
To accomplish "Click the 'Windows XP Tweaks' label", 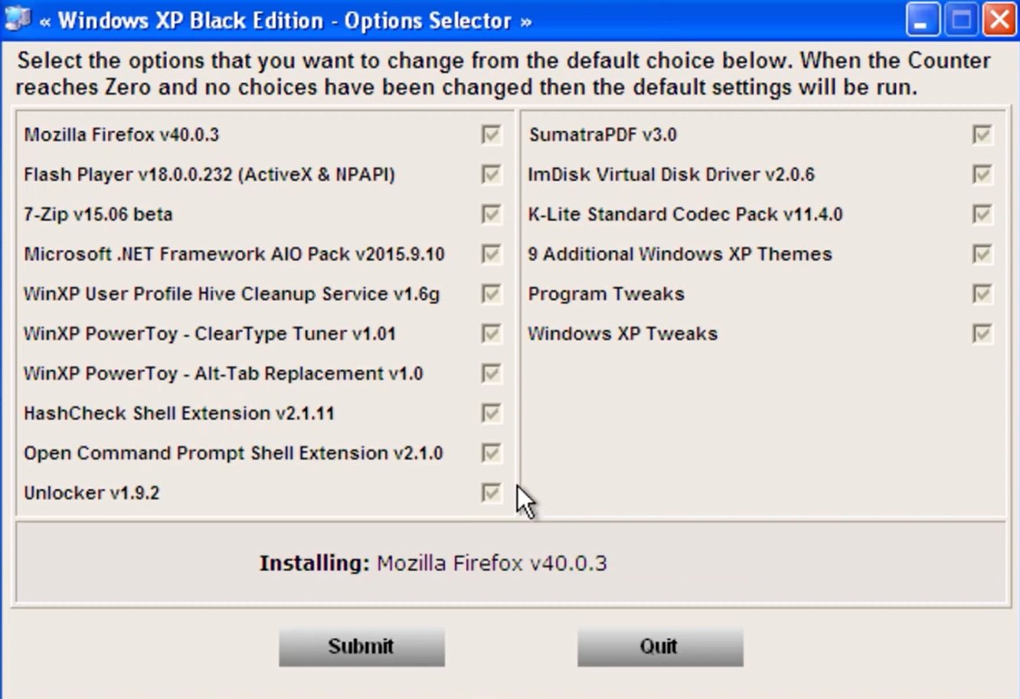I will pyautogui.click(x=623, y=334).
